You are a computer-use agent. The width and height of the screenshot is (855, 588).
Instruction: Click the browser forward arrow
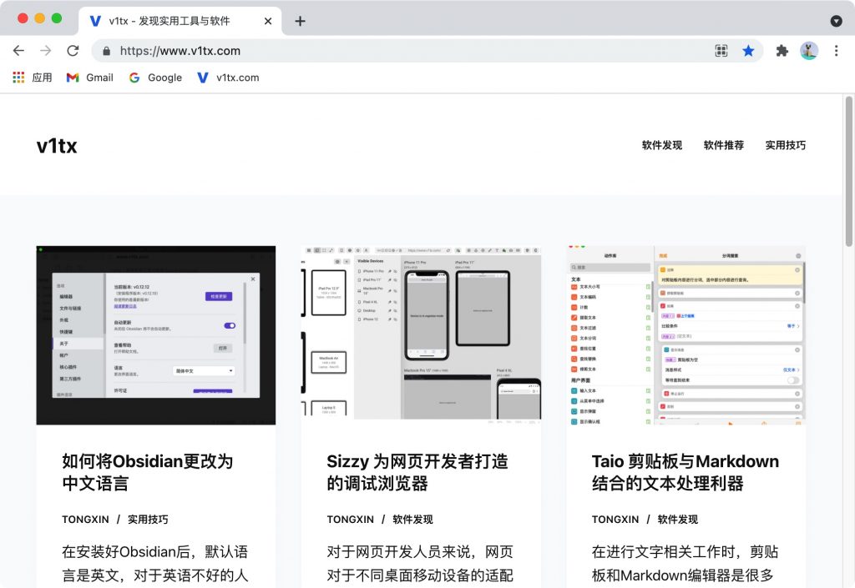46,51
